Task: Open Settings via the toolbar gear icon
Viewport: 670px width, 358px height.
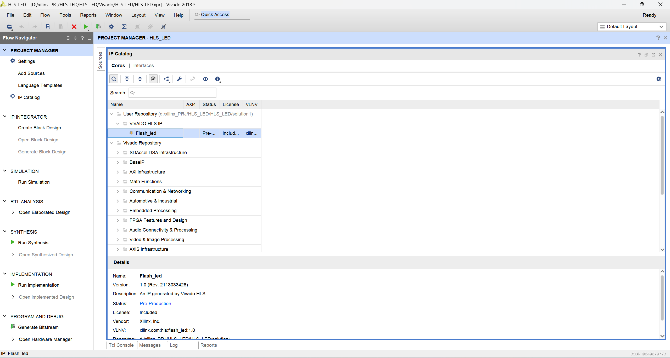Action: [x=111, y=27]
